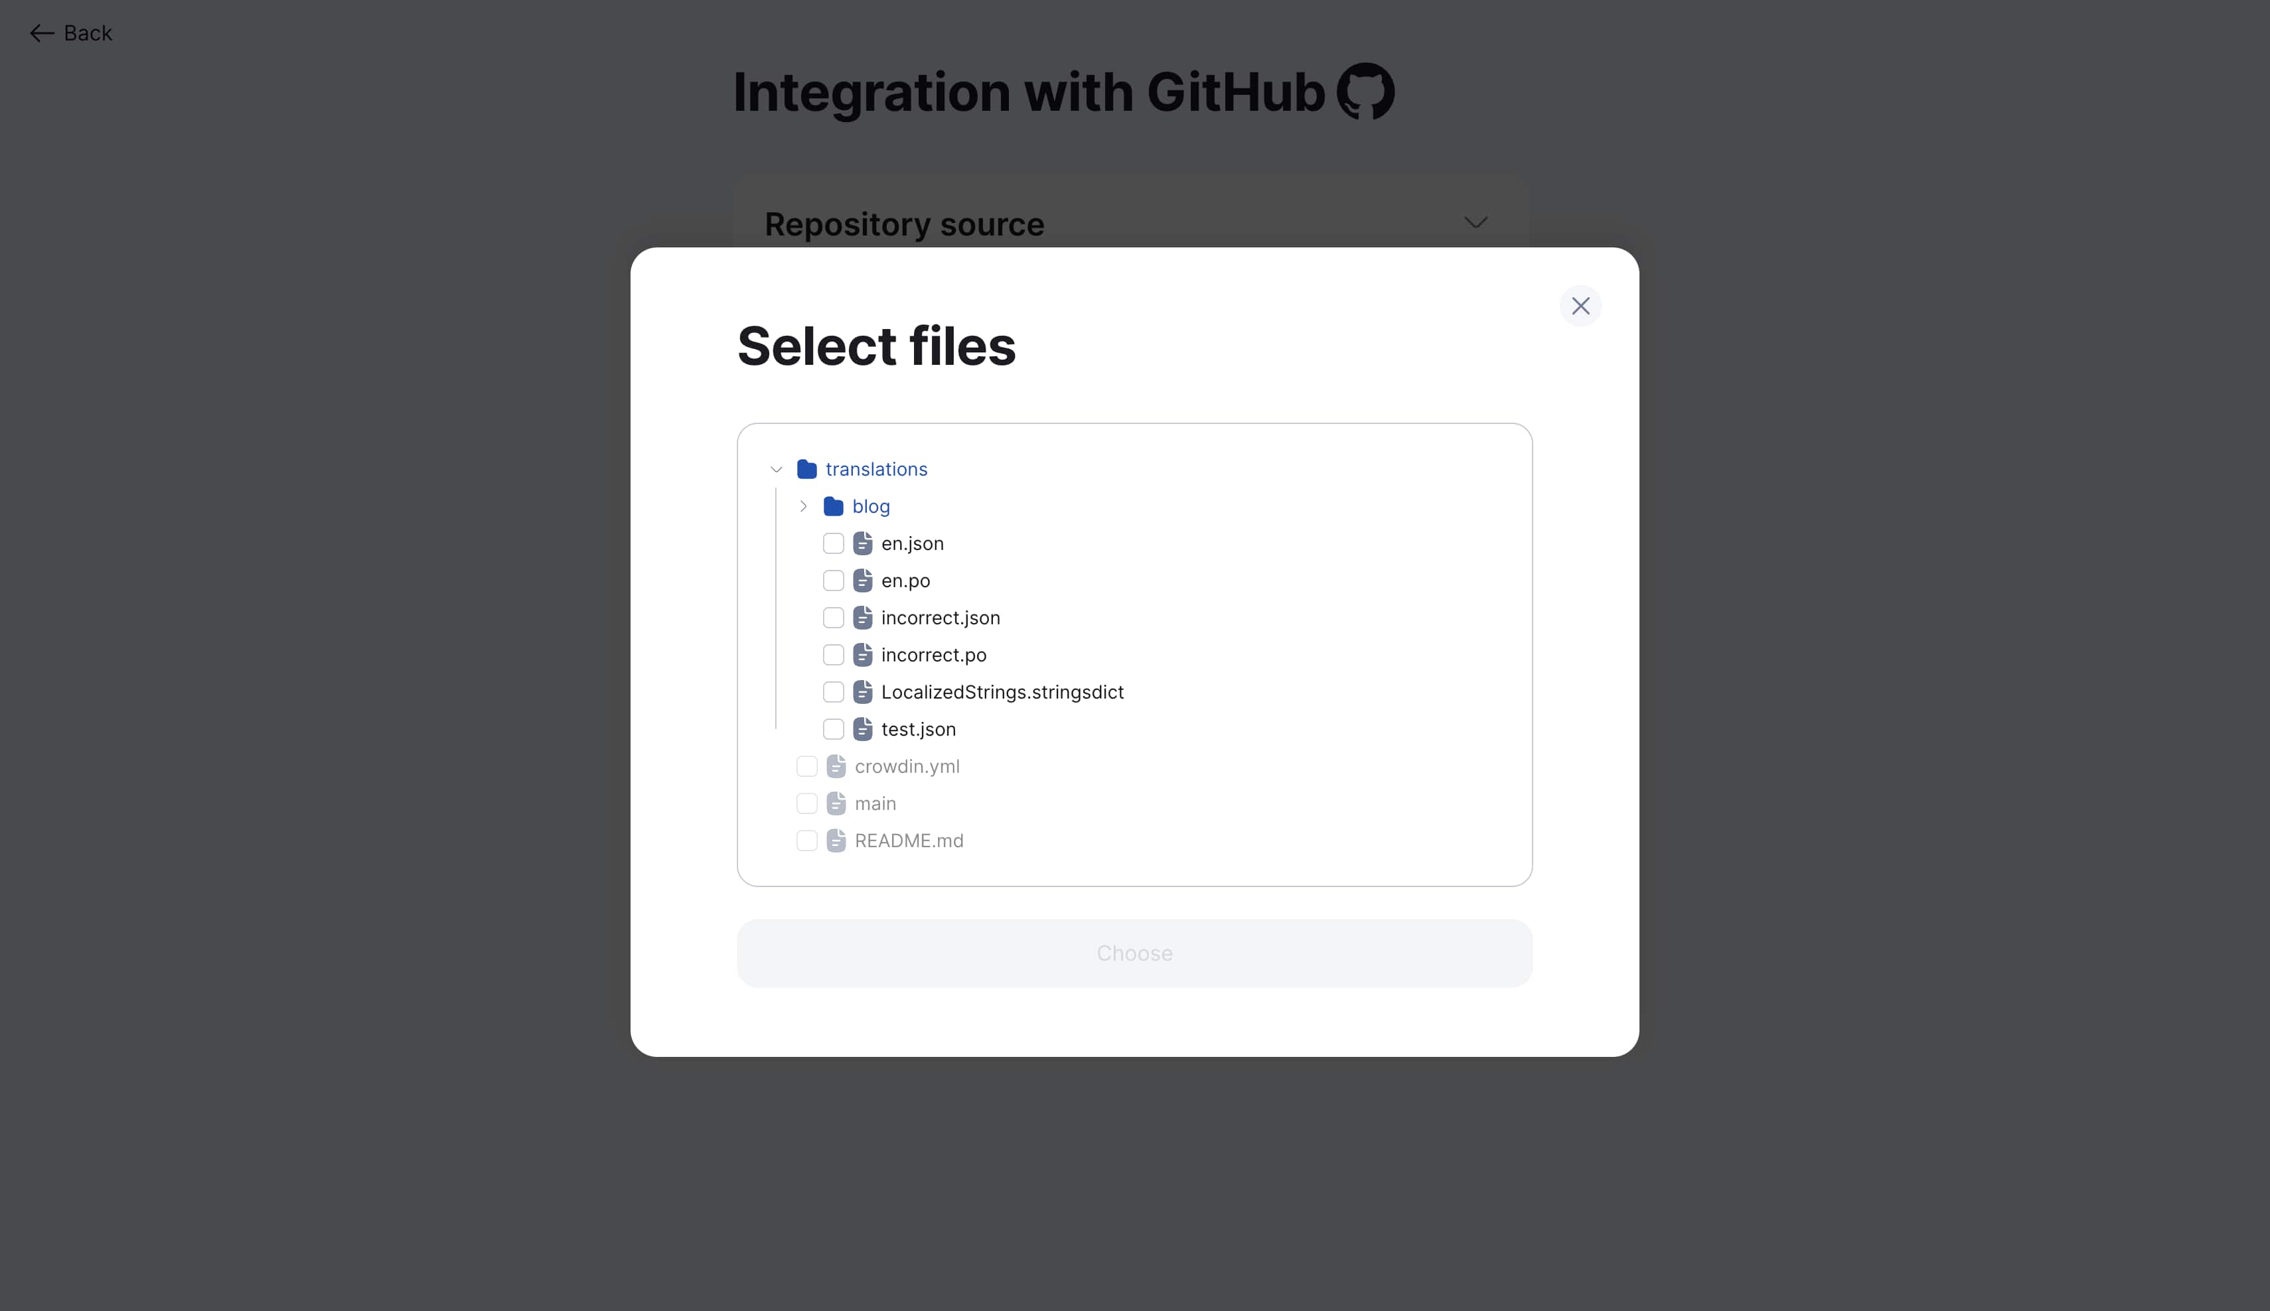Viewport: 2270px width, 1311px height.
Task: Check the incorrect.json checkbox
Action: (x=833, y=618)
